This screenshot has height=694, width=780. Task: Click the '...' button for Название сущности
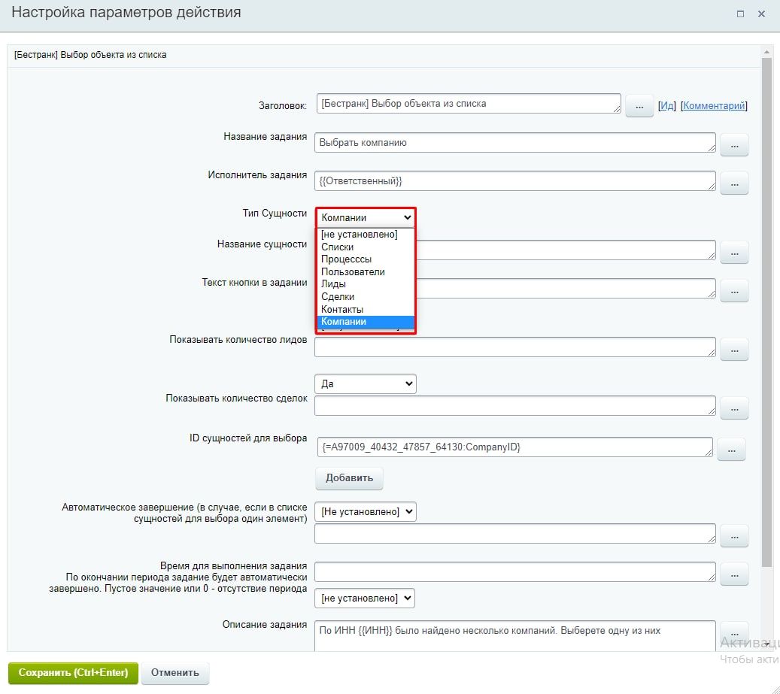point(734,252)
